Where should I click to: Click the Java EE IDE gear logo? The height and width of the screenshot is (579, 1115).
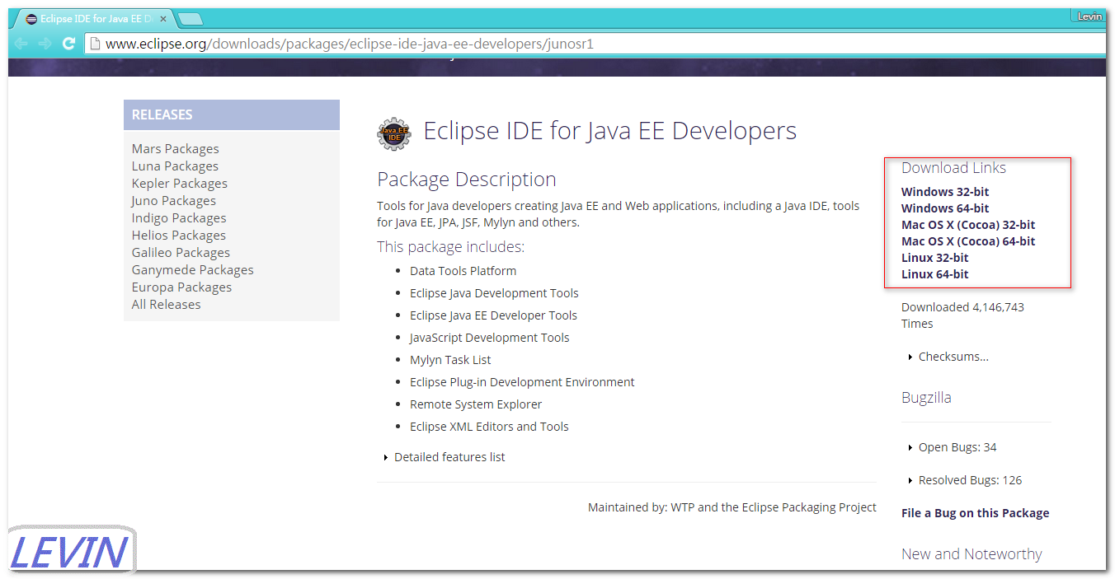393,133
